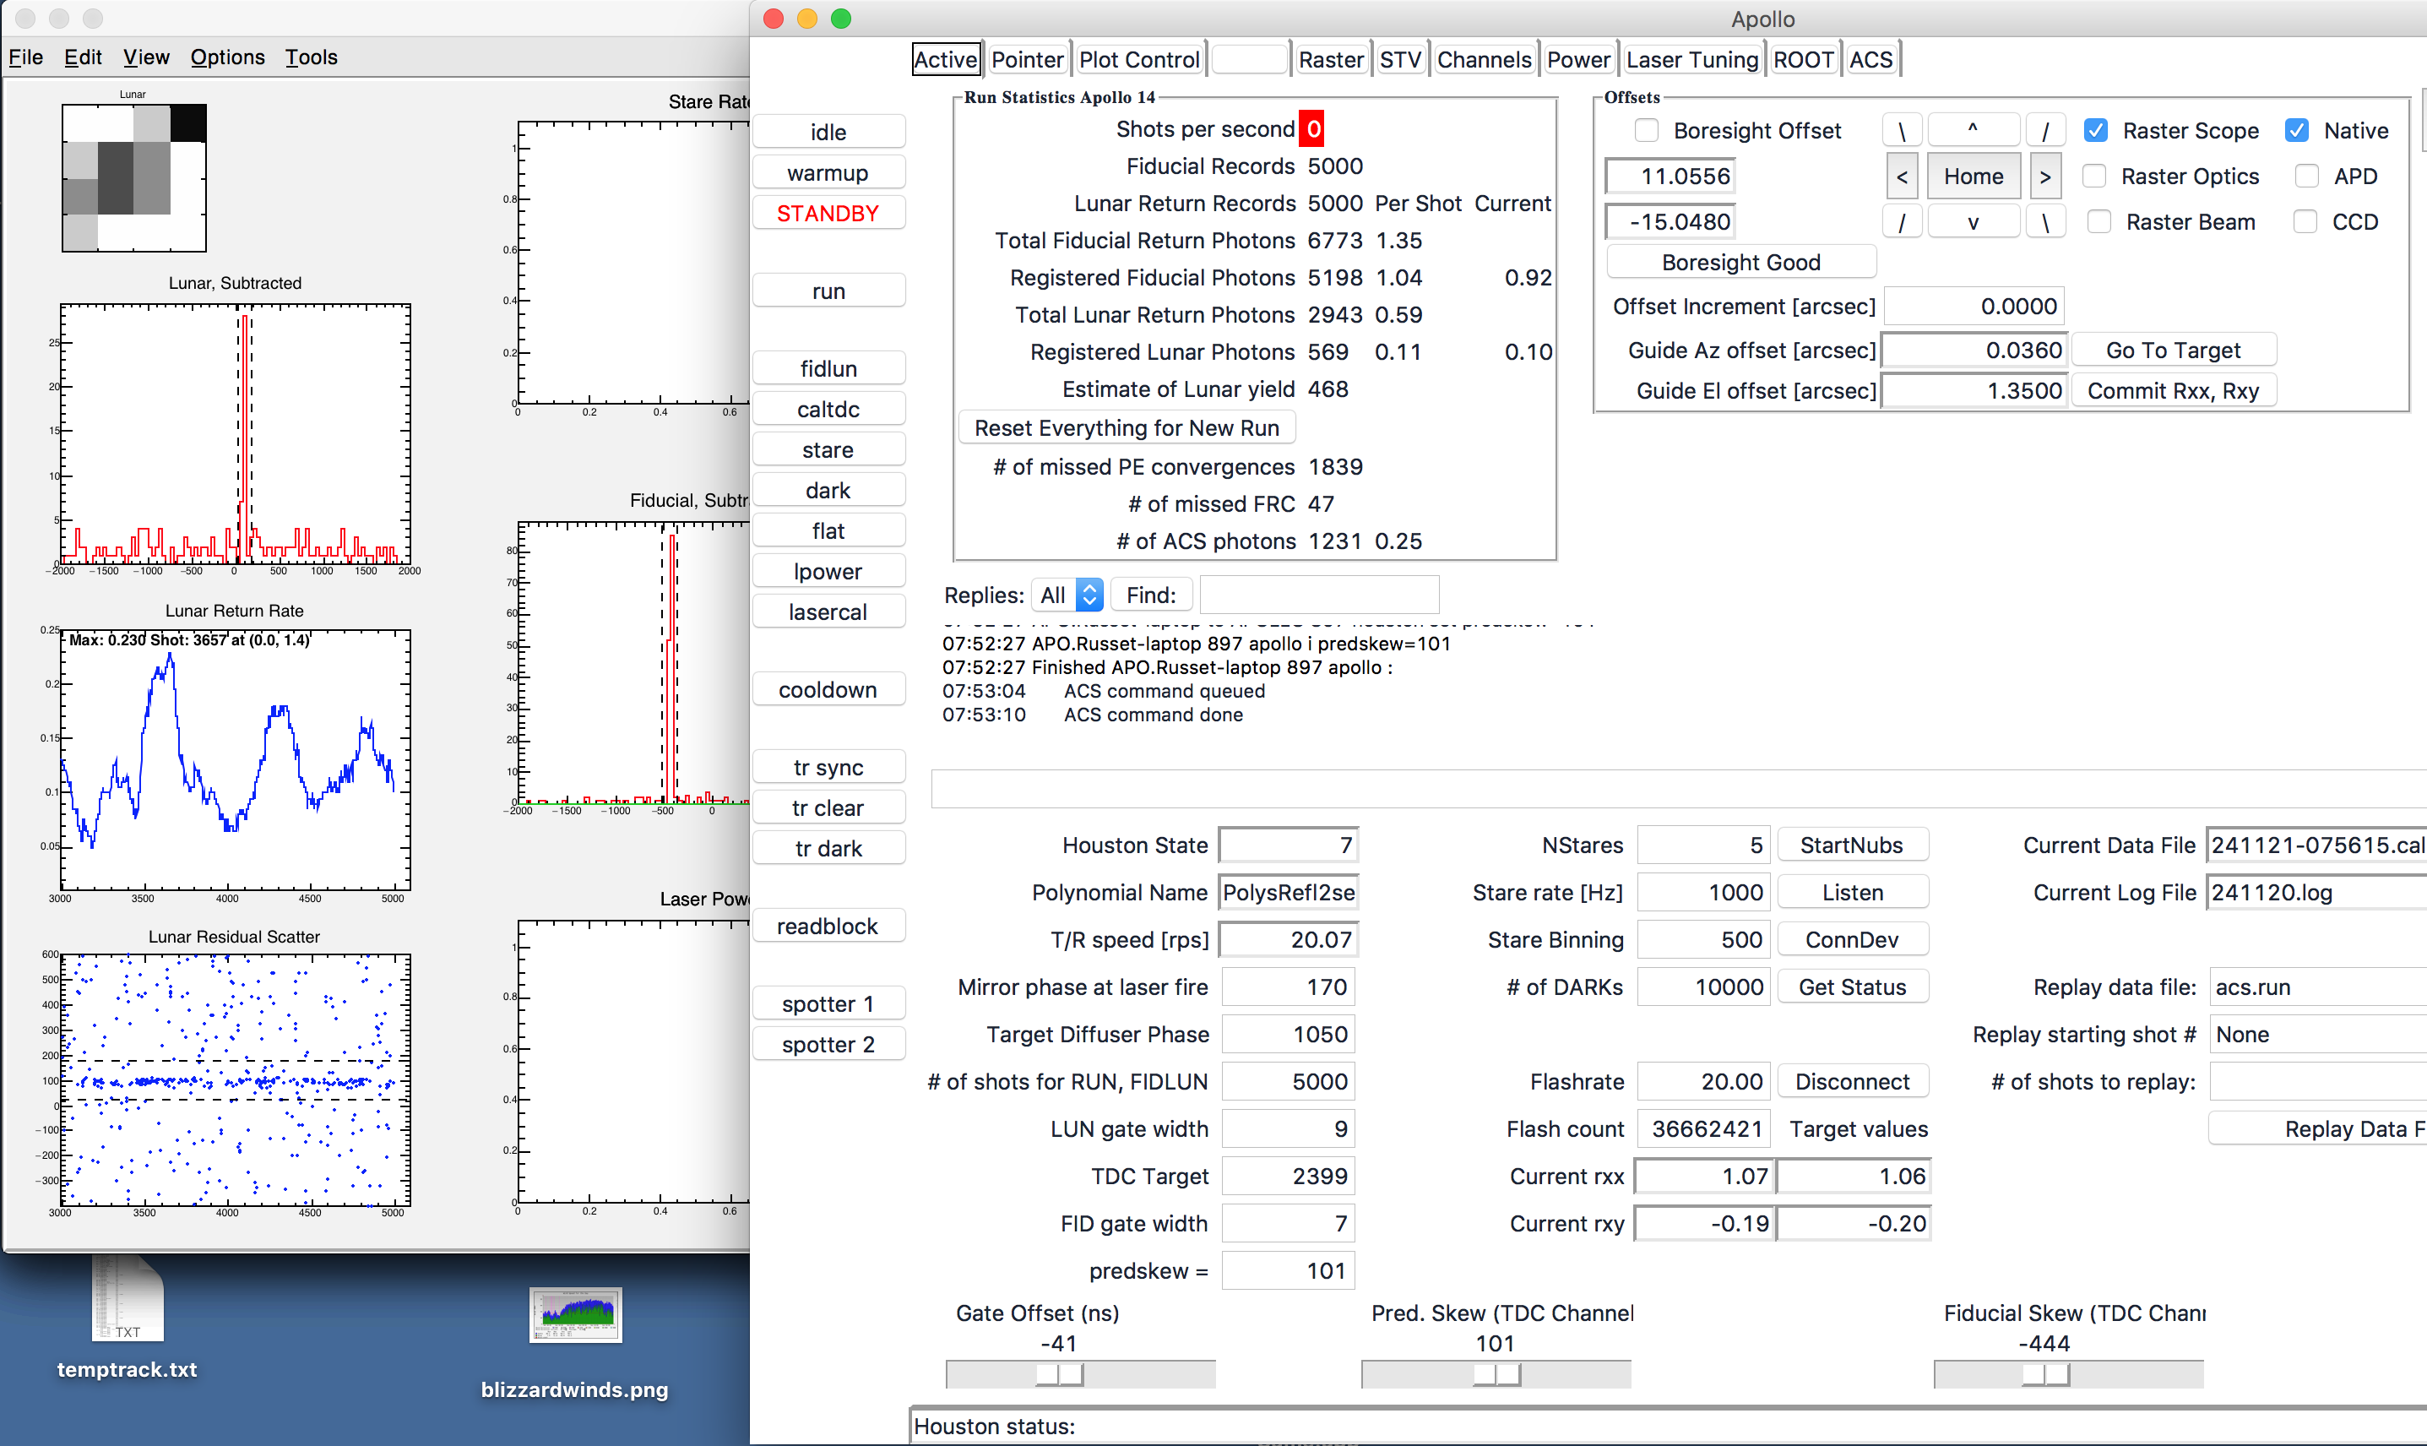
Task: Switch to the Laser Tuning tab
Action: coord(1692,59)
